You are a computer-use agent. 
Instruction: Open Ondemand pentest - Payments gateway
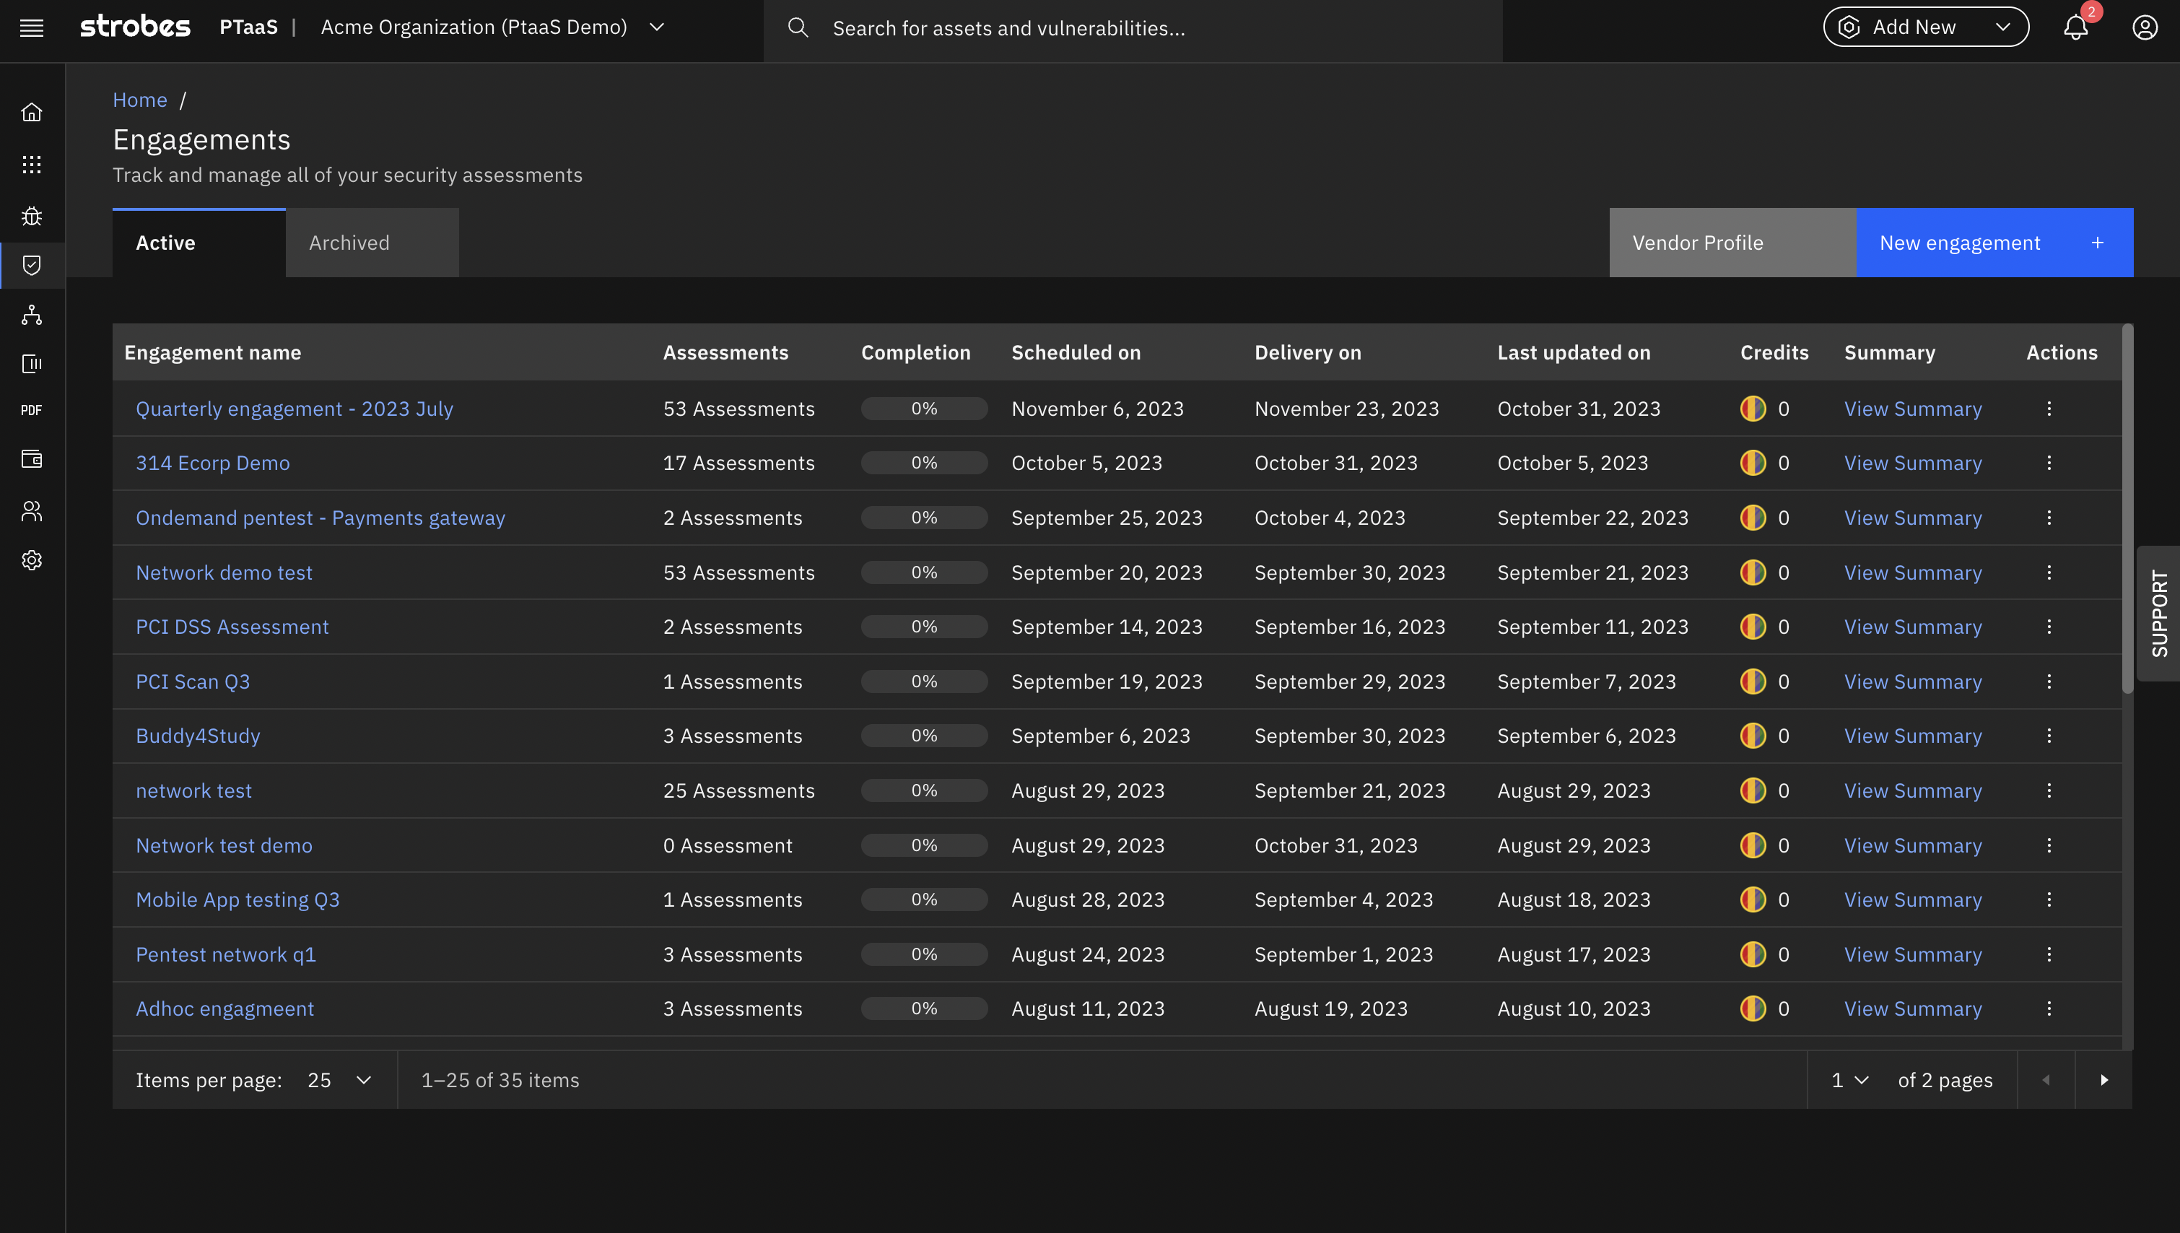(x=320, y=518)
